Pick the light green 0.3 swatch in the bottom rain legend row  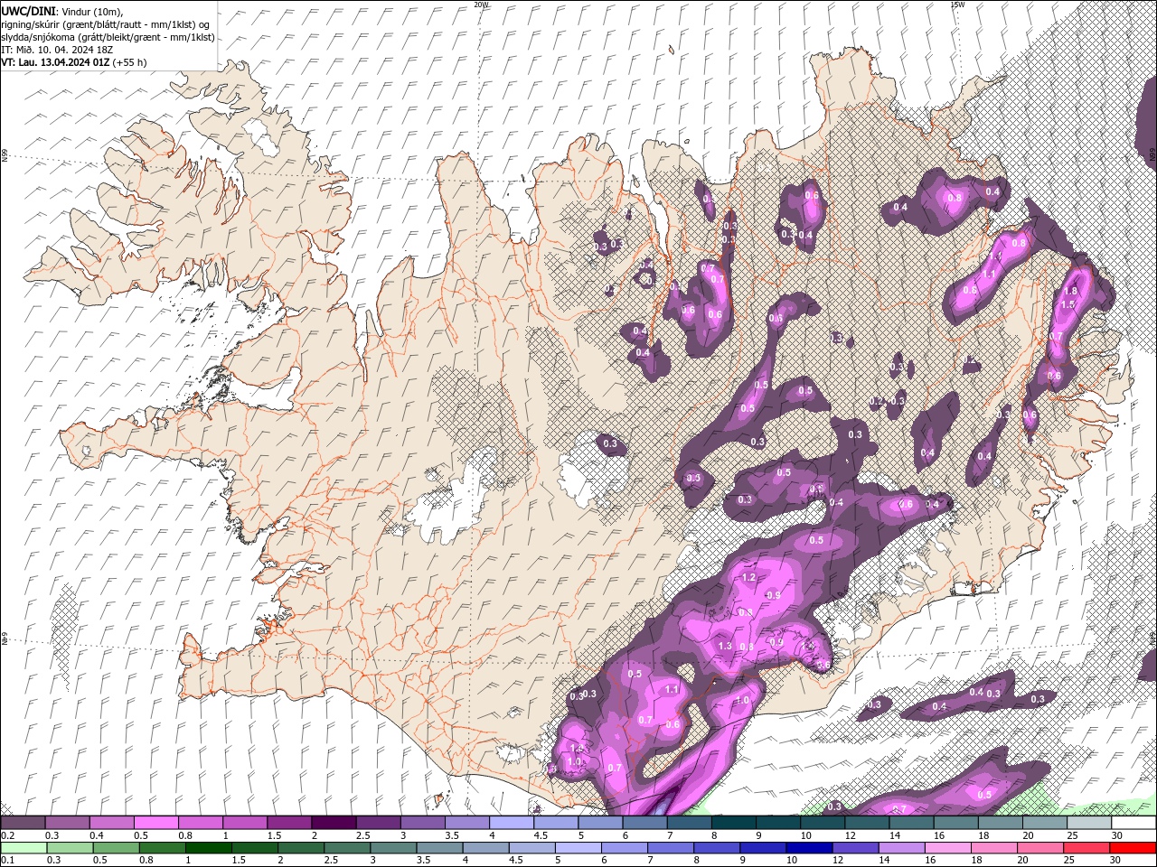click(x=70, y=848)
